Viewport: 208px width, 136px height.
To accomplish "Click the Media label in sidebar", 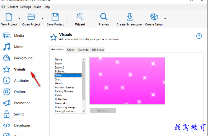I will click(19, 36).
